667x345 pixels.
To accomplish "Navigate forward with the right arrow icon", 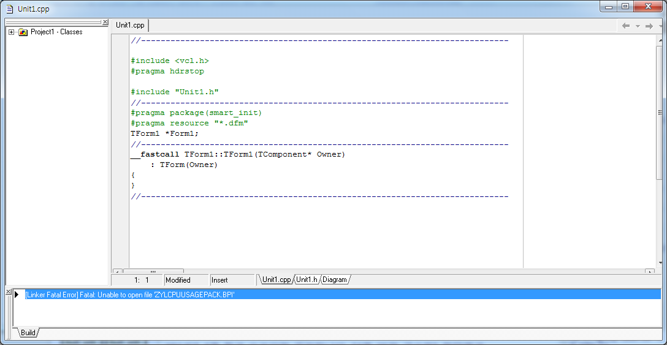I will click(649, 26).
